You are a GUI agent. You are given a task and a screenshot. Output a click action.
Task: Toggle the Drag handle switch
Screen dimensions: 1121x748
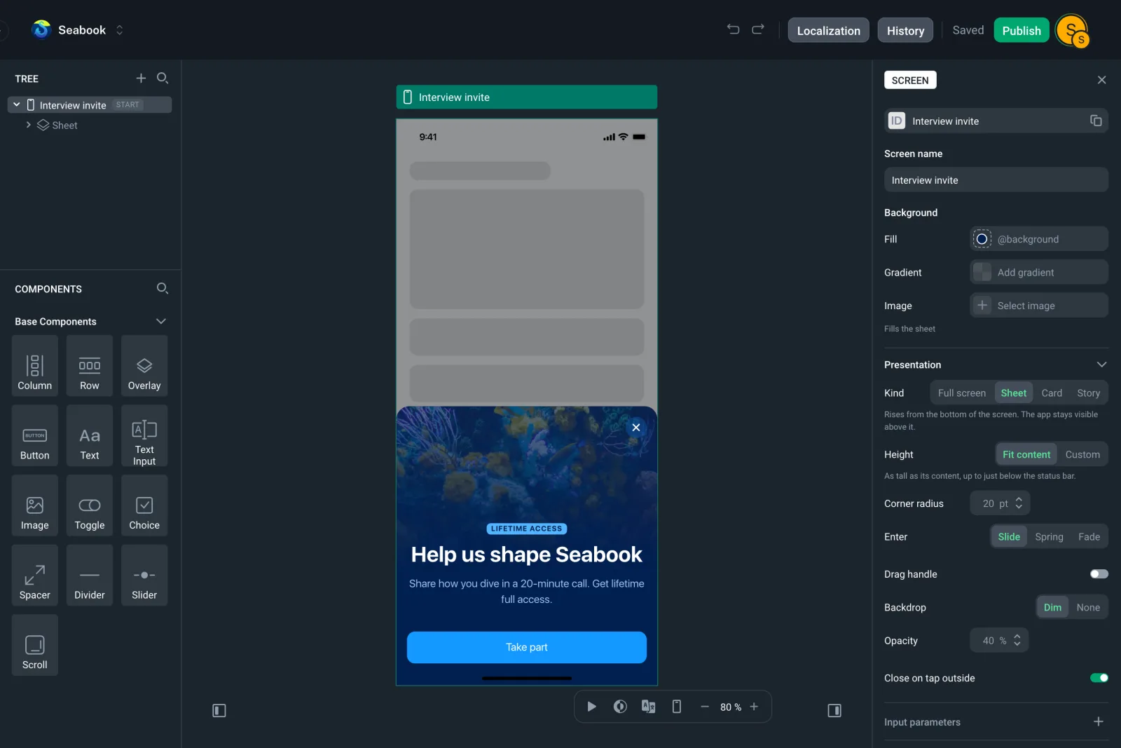[1099, 574]
